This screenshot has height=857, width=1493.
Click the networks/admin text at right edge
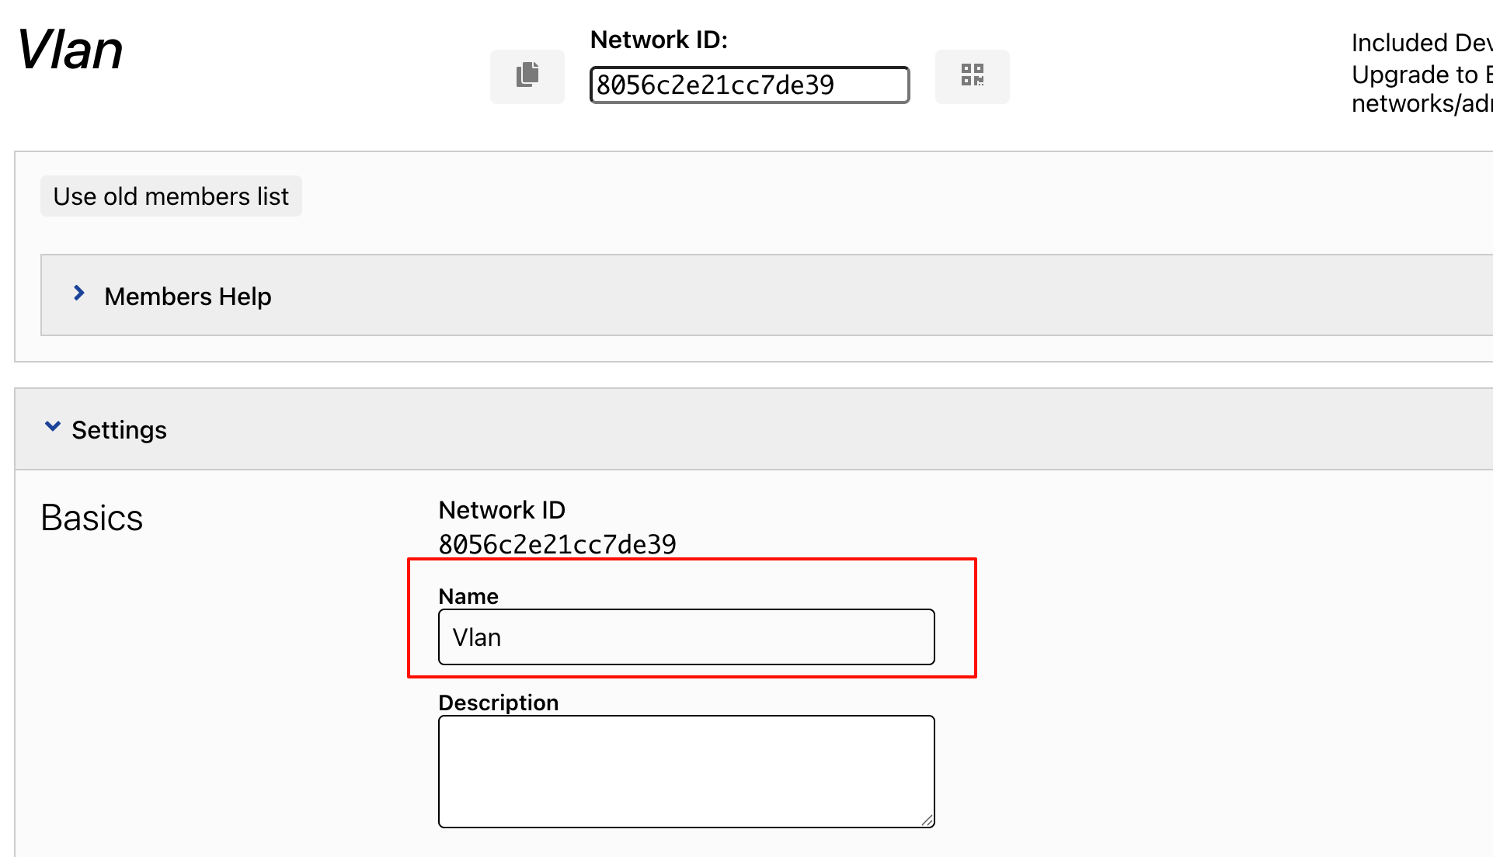(x=1421, y=103)
